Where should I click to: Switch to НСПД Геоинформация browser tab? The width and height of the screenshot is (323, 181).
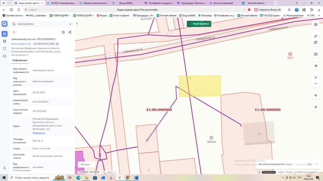pos(61,3)
